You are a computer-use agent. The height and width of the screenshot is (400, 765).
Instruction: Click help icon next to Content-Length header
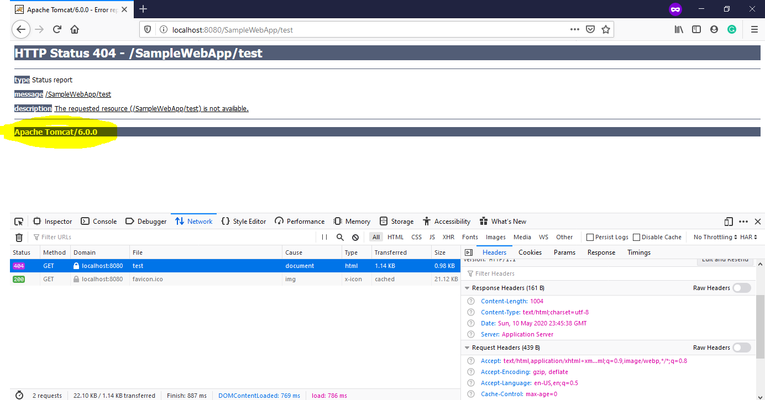(471, 301)
